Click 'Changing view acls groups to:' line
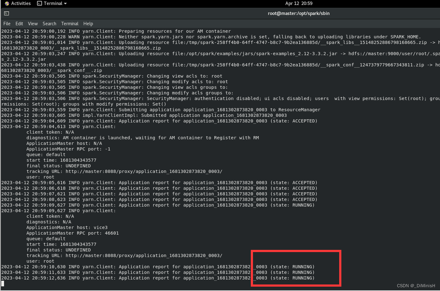This screenshot has height=291, width=440. (115, 87)
